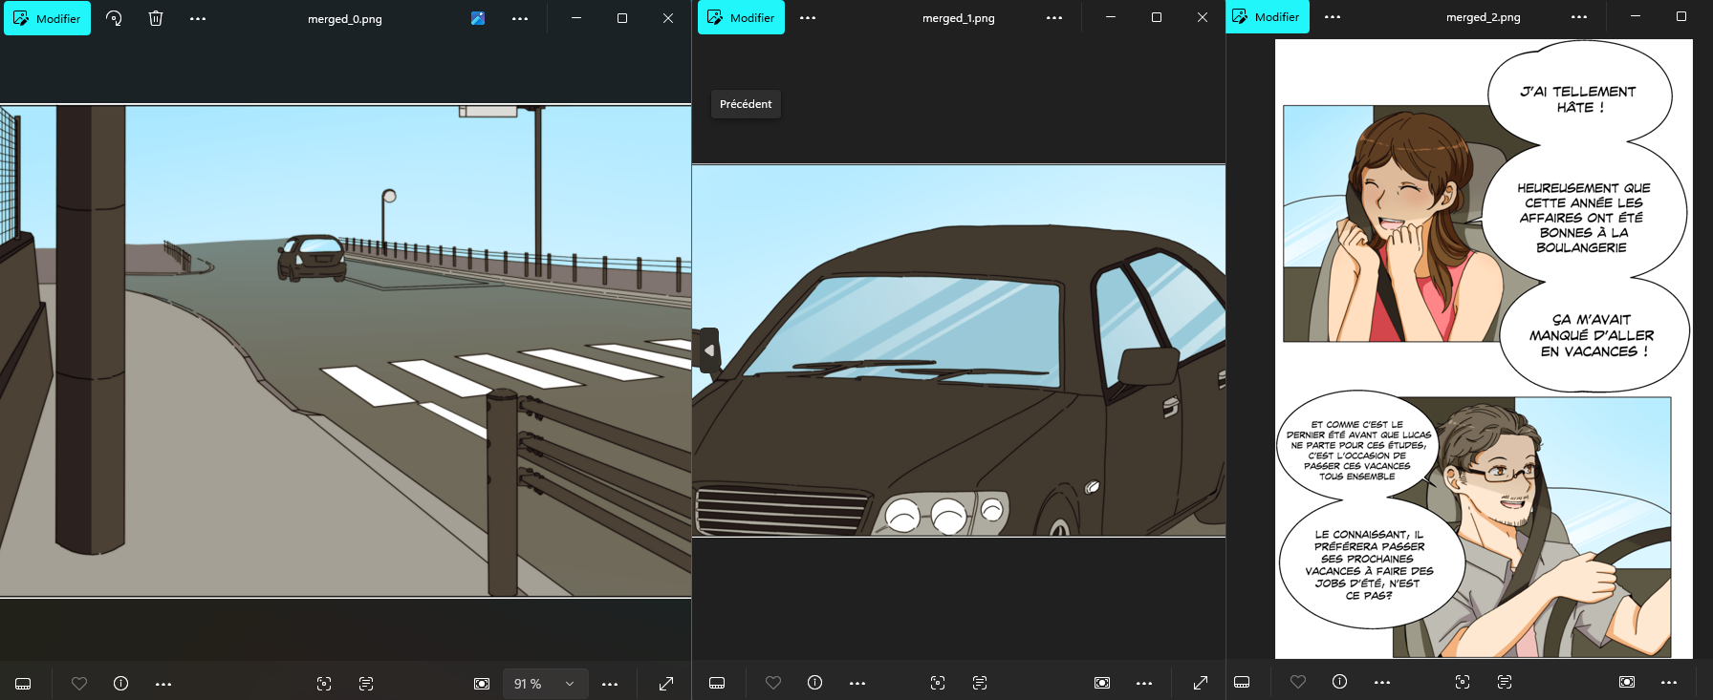Open the three-dot menu right of merged_2.png title
The image size is (1713, 700).
tap(1579, 17)
